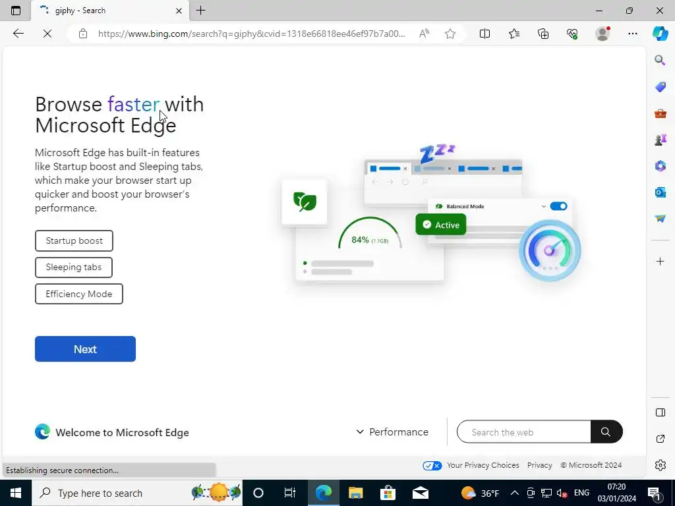
Task: Expand the Performance dropdown
Action: click(392, 432)
